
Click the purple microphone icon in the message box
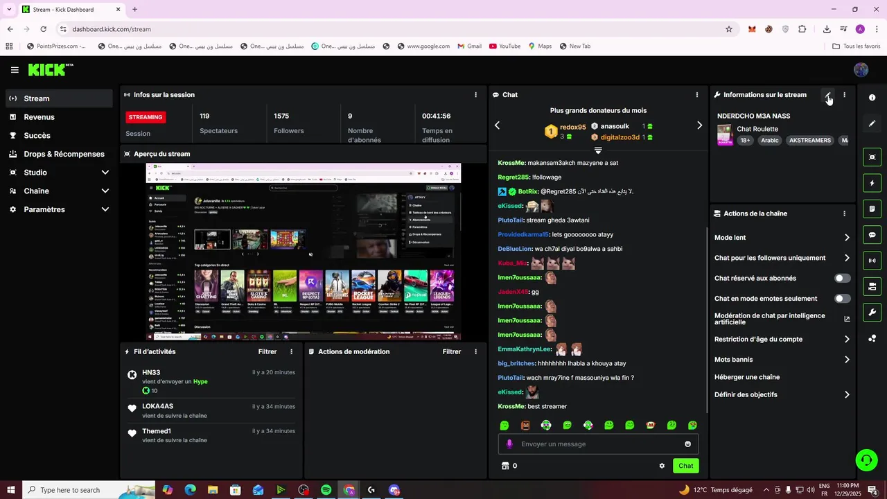pyautogui.click(x=509, y=444)
